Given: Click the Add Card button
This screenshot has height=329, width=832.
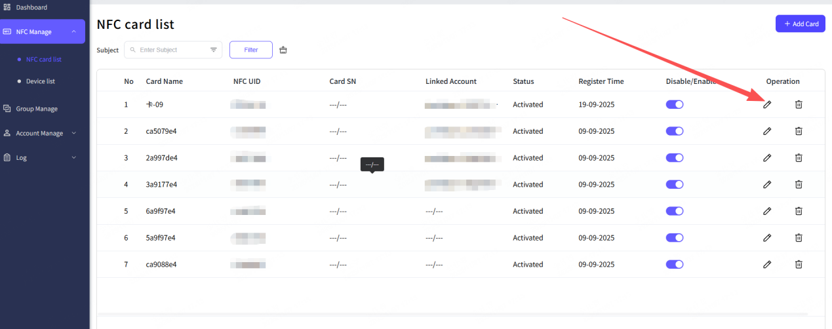Looking at the screenshot, I should tap(800, 24).
